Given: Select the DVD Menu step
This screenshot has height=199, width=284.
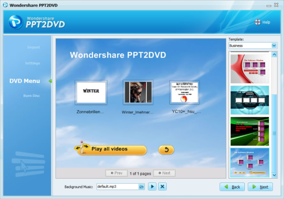Looking at the screenshot, I should click(25, 81).
